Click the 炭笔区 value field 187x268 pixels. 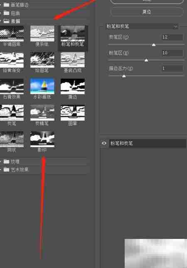[x=172, y=37]
